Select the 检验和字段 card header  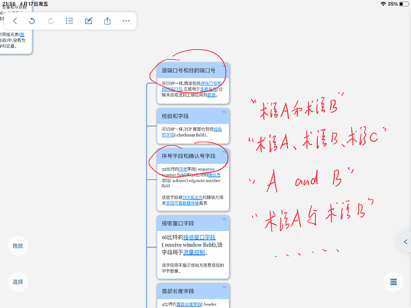tap(193, 116)
